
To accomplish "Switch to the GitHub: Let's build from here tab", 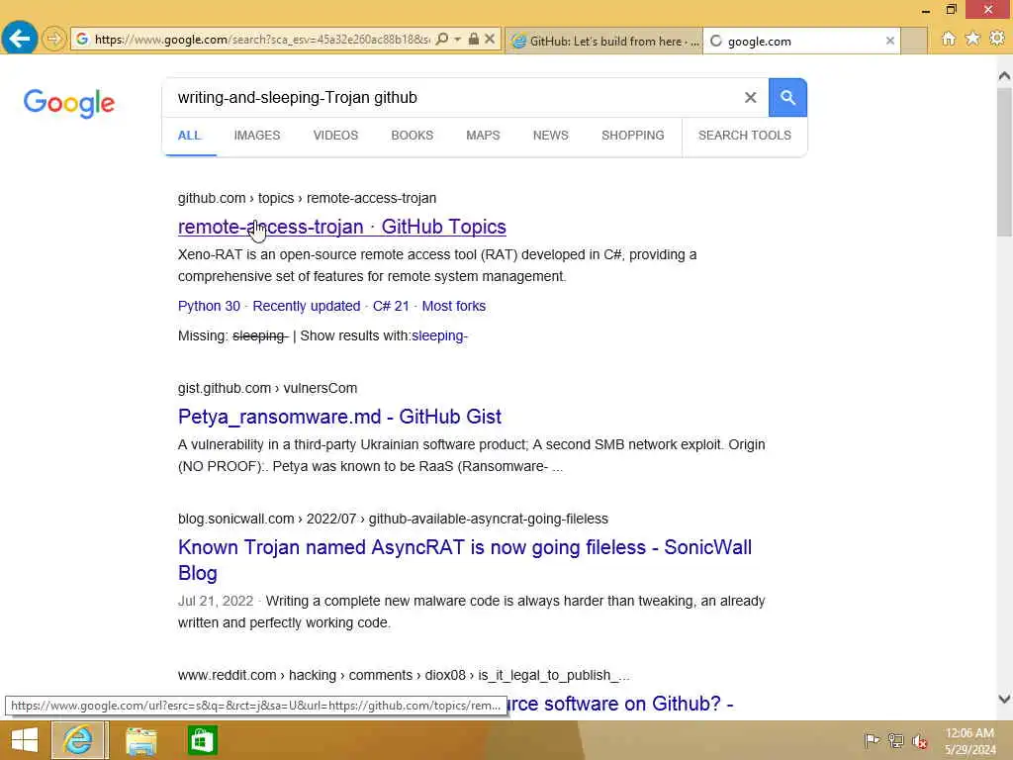I will (604, 41).
